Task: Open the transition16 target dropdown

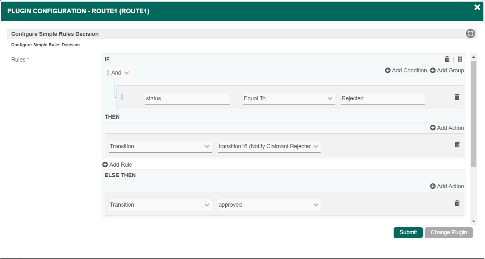Action: pyautogui.click(x=269, y=147)
